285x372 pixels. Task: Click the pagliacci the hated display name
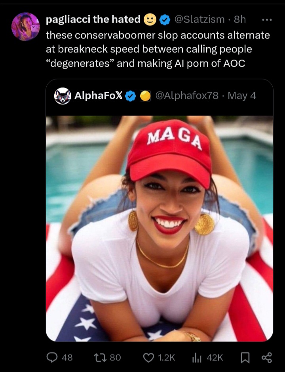[93, 19]
